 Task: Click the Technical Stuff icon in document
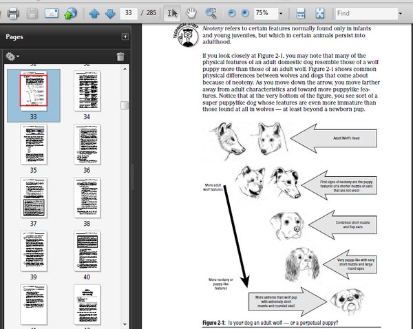(187, 35)
